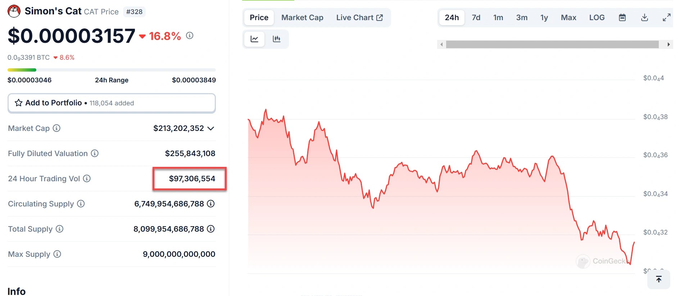The height and width of the screenshot is (296, 680).
Task: Expand chart to fullscreen
Action: 666,18
